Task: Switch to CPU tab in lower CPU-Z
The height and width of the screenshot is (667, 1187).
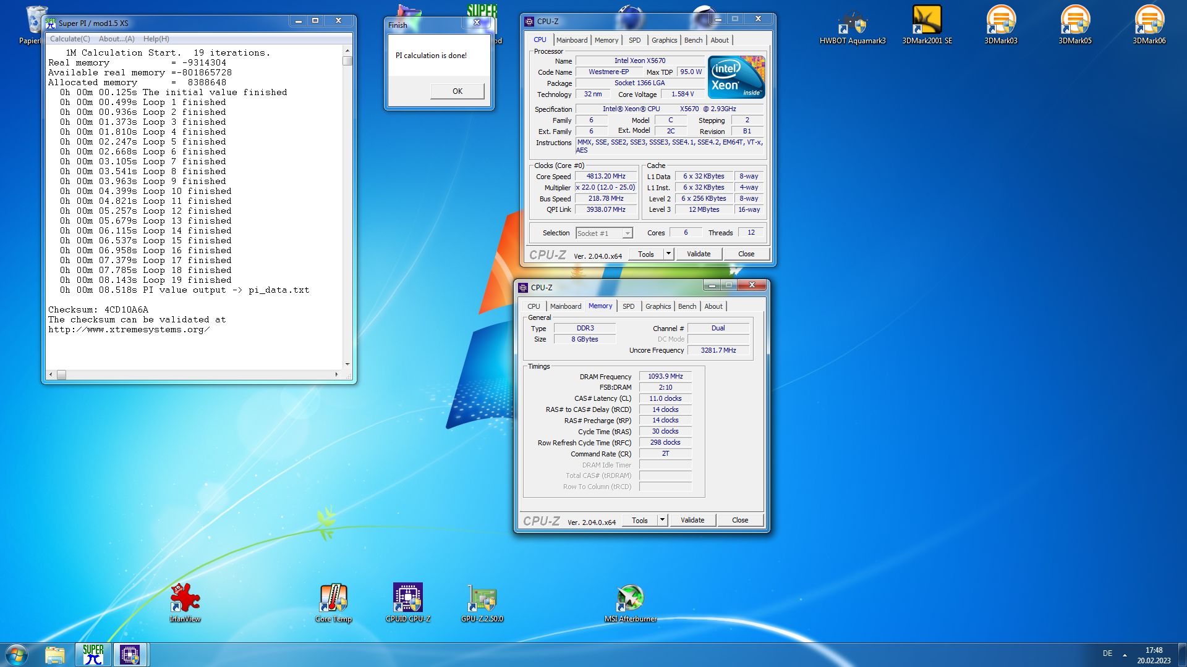Action: (x=534, y=306)
